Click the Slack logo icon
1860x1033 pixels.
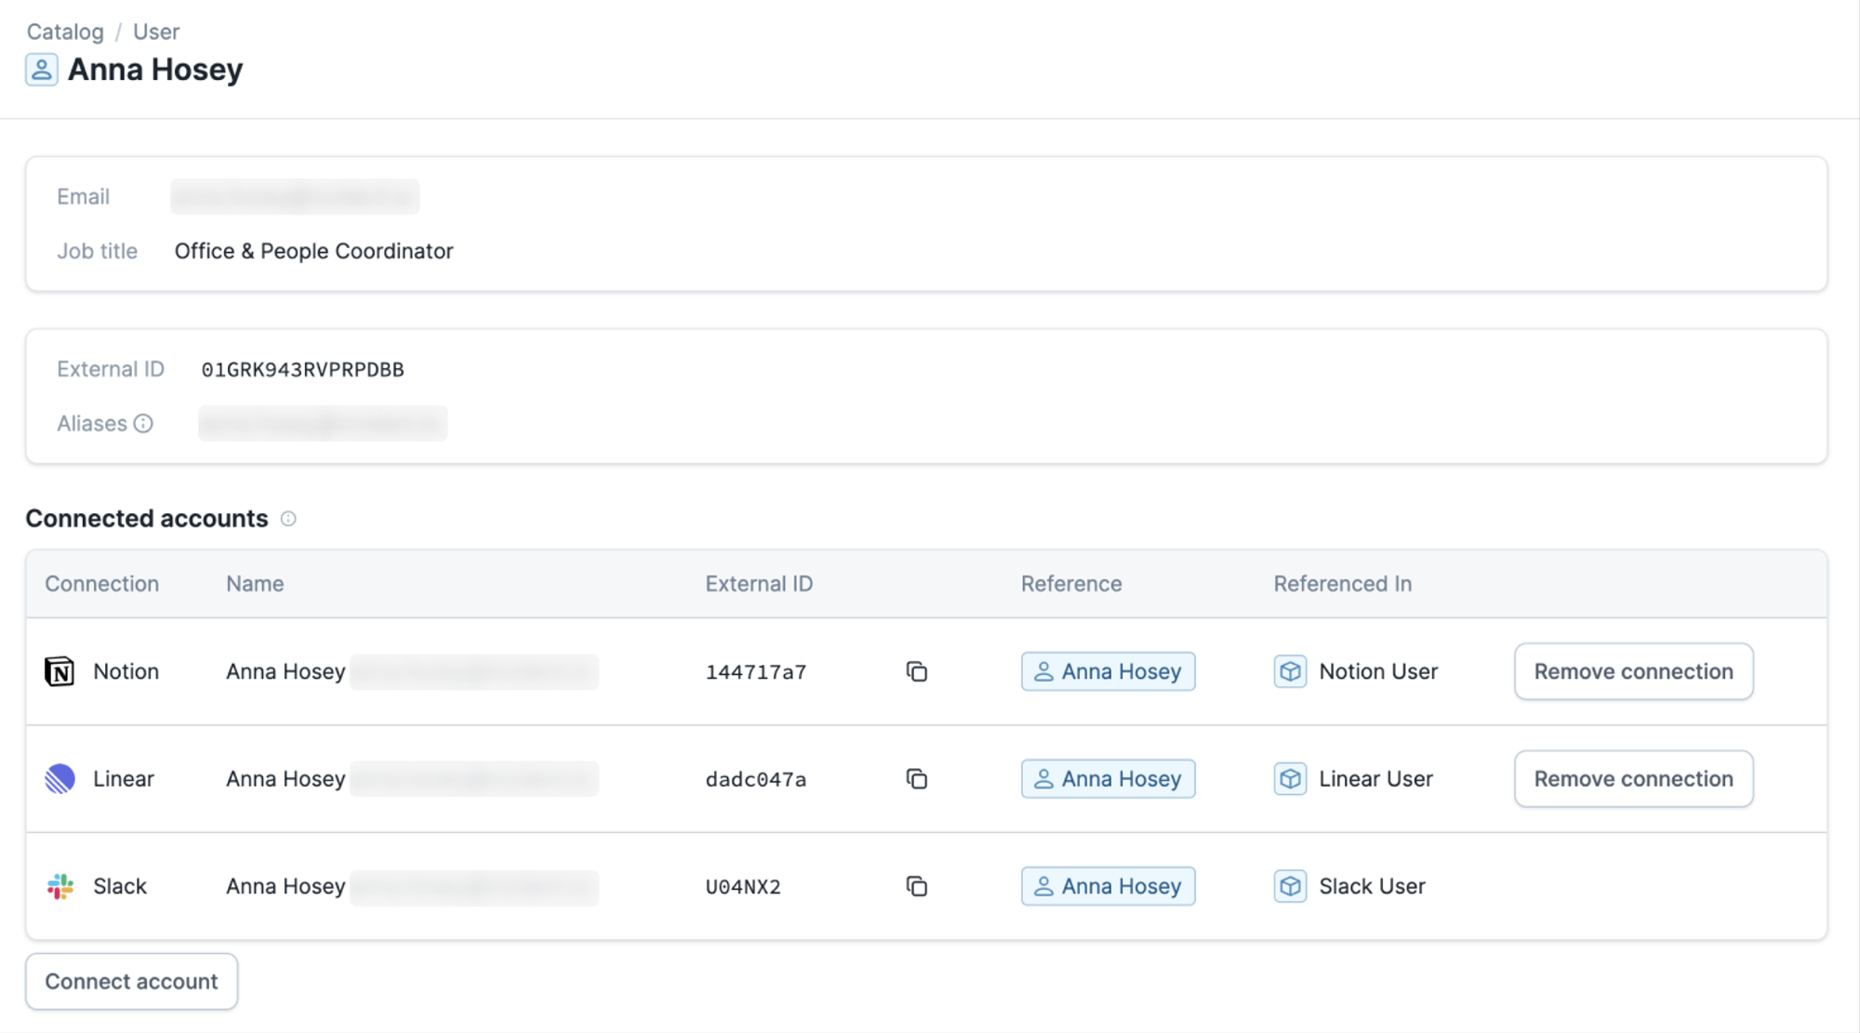coord(60,886)
